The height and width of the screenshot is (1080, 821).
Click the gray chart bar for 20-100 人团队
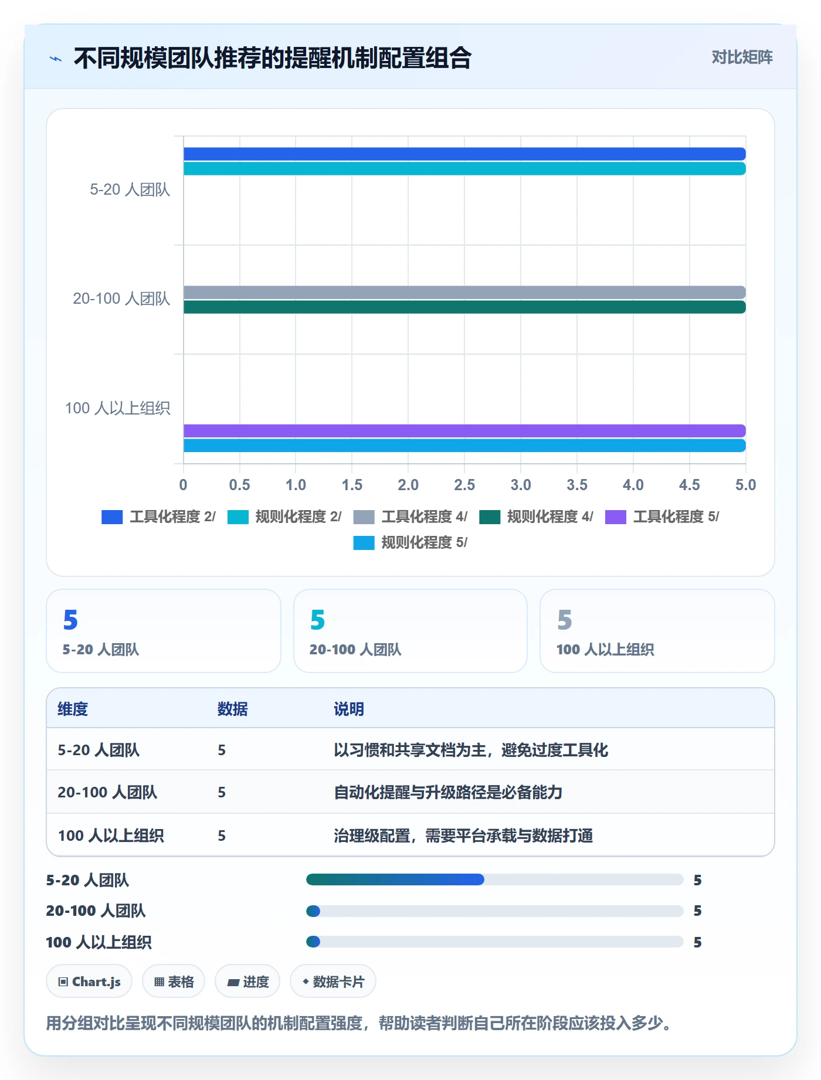tap(464, 293)
